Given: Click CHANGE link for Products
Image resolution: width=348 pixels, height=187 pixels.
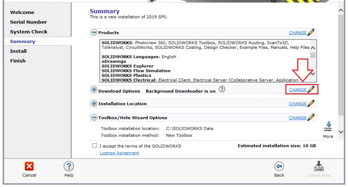Looking at the screenshot, I should pos(298,33).
